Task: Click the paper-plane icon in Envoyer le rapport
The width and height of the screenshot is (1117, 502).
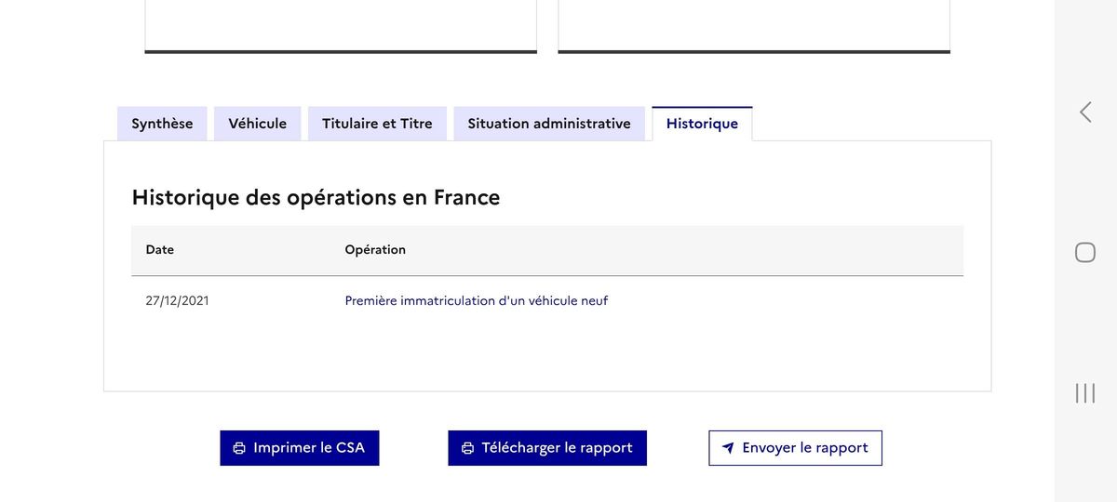Action: (728, 448)
